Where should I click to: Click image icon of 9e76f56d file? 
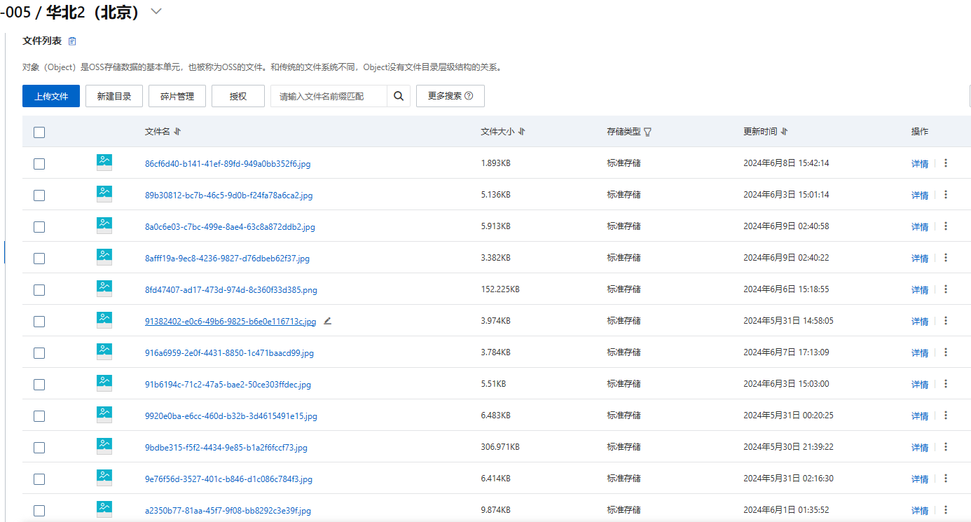[x=104, y=478]
